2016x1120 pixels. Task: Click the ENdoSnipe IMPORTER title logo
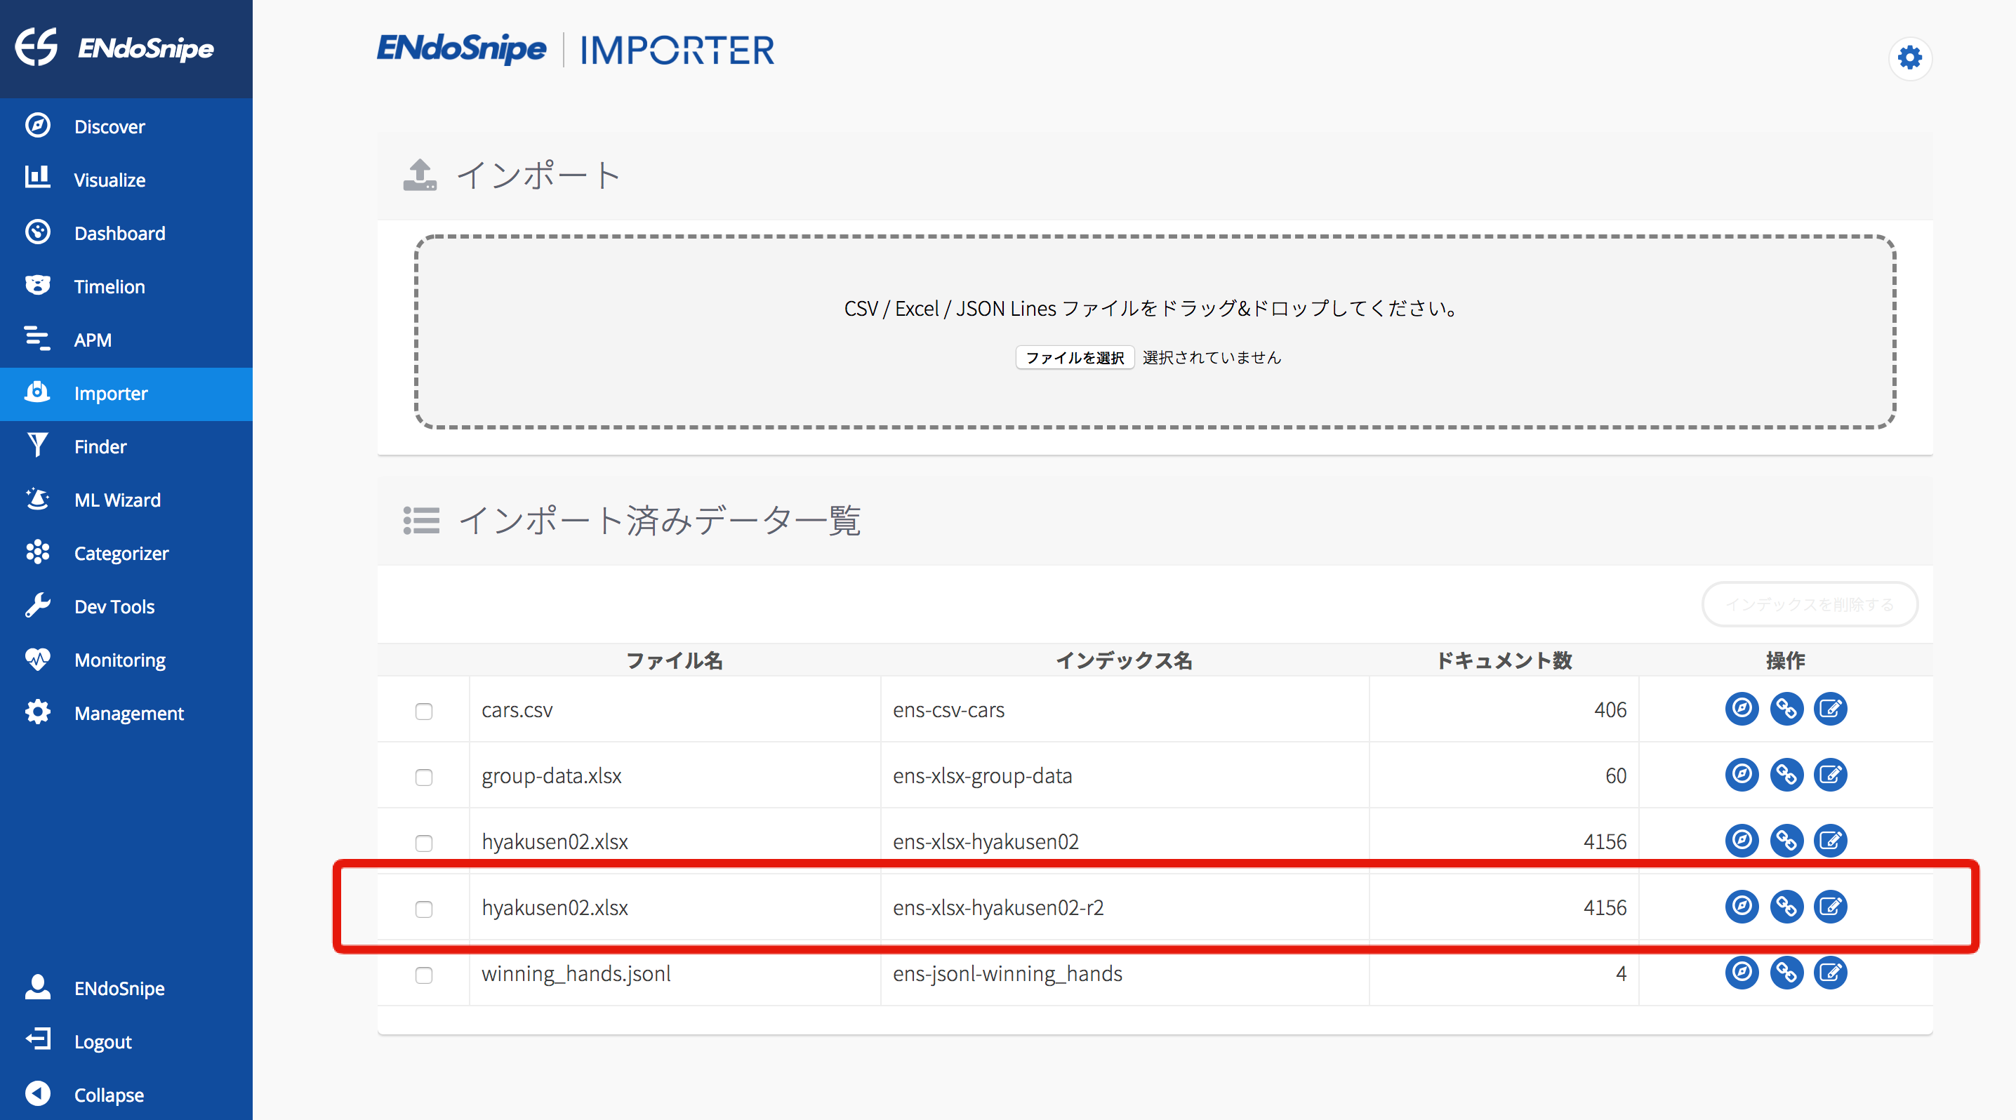575,49
